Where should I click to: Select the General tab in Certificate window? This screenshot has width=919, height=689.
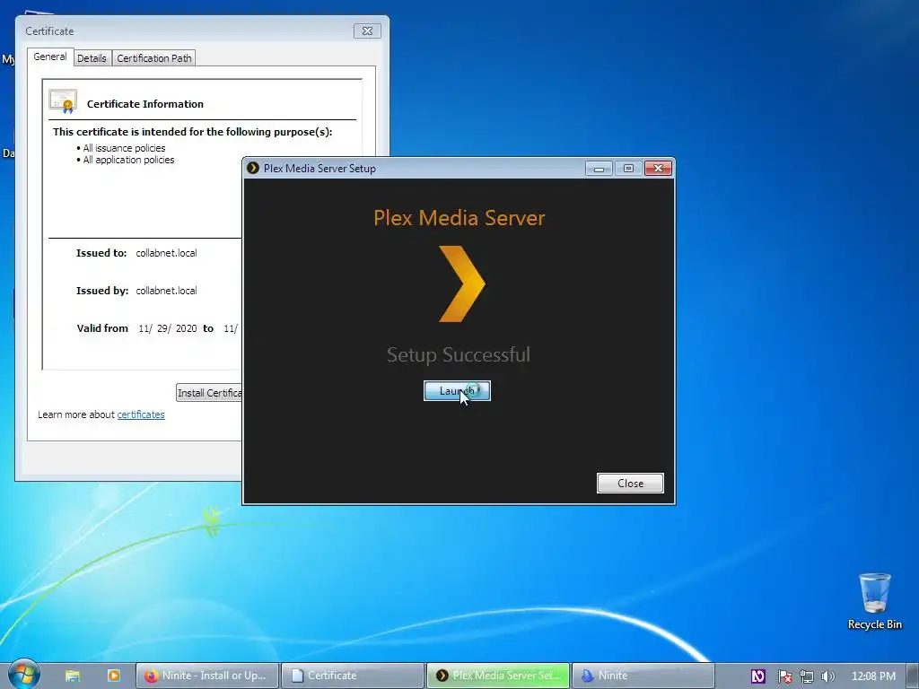(x=50, y=57)
